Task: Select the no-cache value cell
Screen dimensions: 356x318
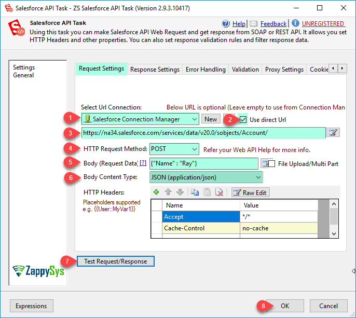Action: (x=279, y=228)
